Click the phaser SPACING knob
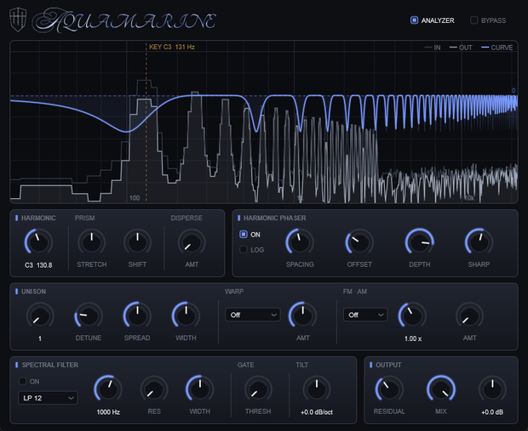The image size is (528, 431). [x=300, y=242]
